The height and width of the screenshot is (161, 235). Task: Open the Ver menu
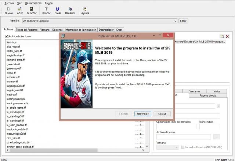coord(19,3)
